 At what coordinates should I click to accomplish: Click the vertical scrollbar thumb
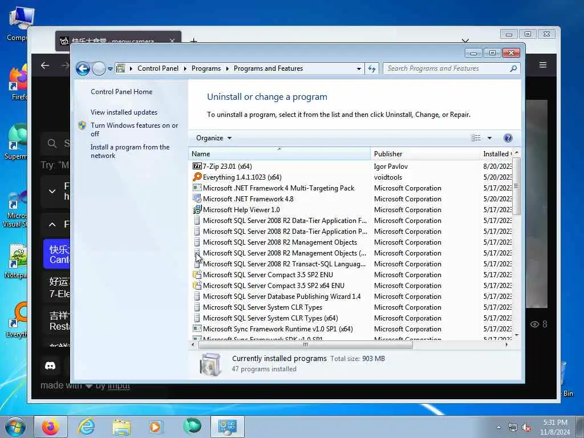pyautogui.click(x=517, y=186)
